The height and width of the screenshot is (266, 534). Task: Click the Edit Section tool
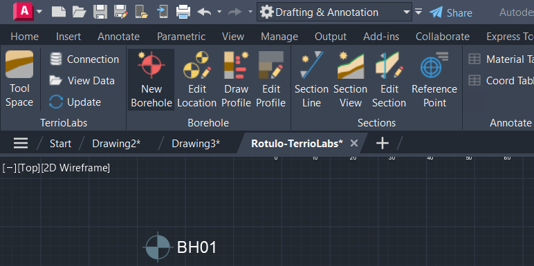click(389, 79)
